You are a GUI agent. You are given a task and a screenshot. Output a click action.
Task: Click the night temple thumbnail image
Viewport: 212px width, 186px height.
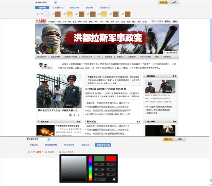point(45,131)
